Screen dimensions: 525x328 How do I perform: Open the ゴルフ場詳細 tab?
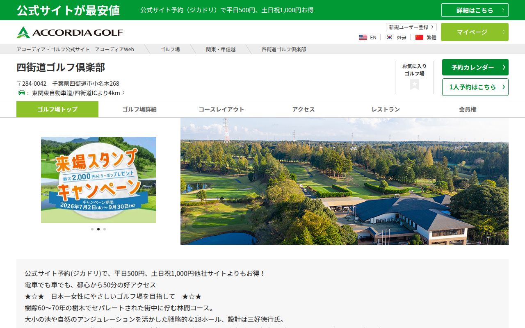pos(139,109)
